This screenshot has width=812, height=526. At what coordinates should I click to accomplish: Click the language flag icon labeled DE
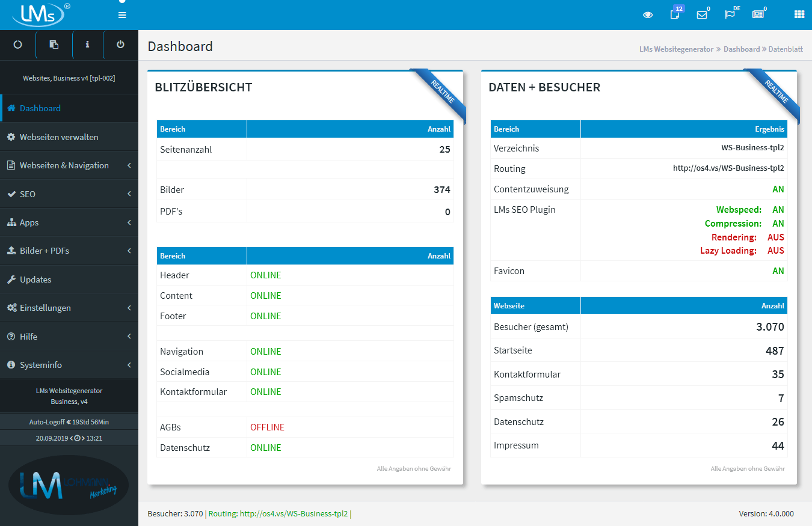click(730, 14)
